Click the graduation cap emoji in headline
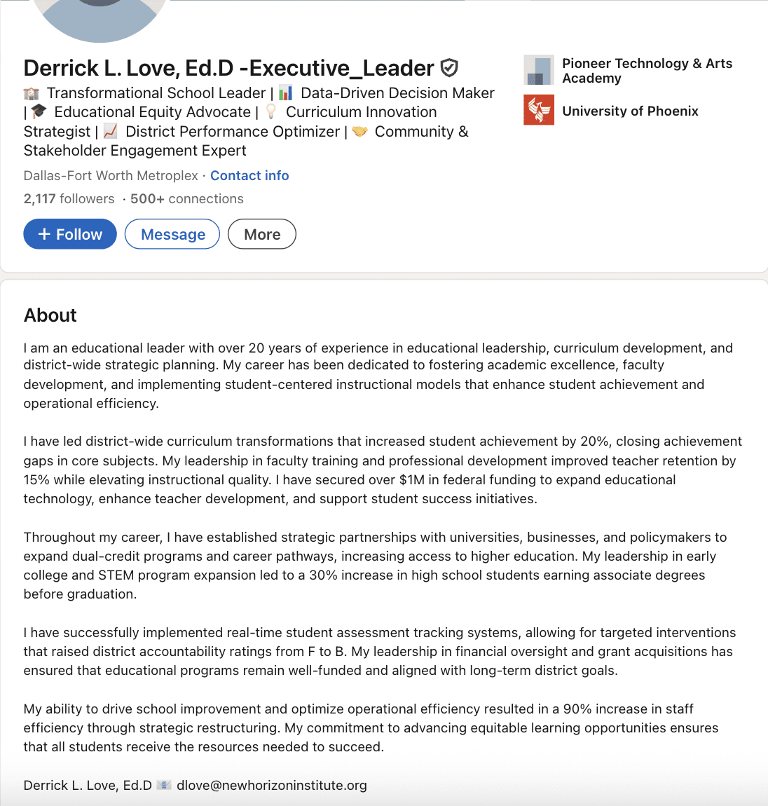Viewport: 768px width, 806px height. pyautogui.click(x=39, y=112)
